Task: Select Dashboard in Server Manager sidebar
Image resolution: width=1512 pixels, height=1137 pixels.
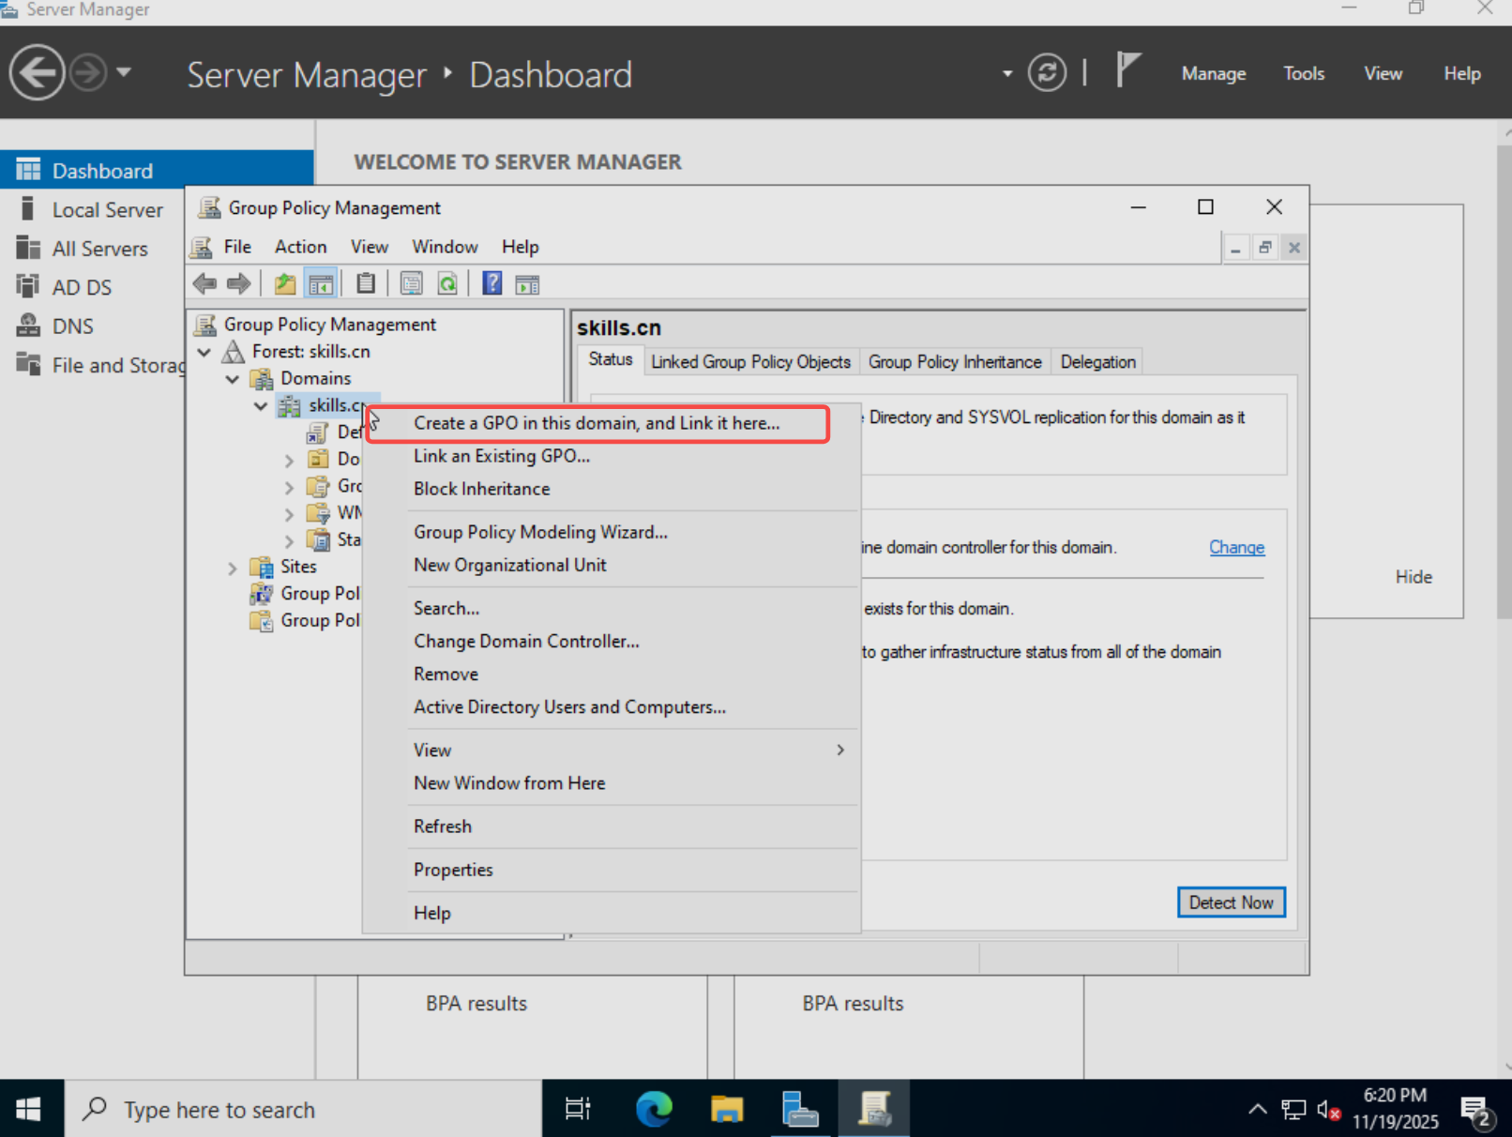Action: (157, 170)
